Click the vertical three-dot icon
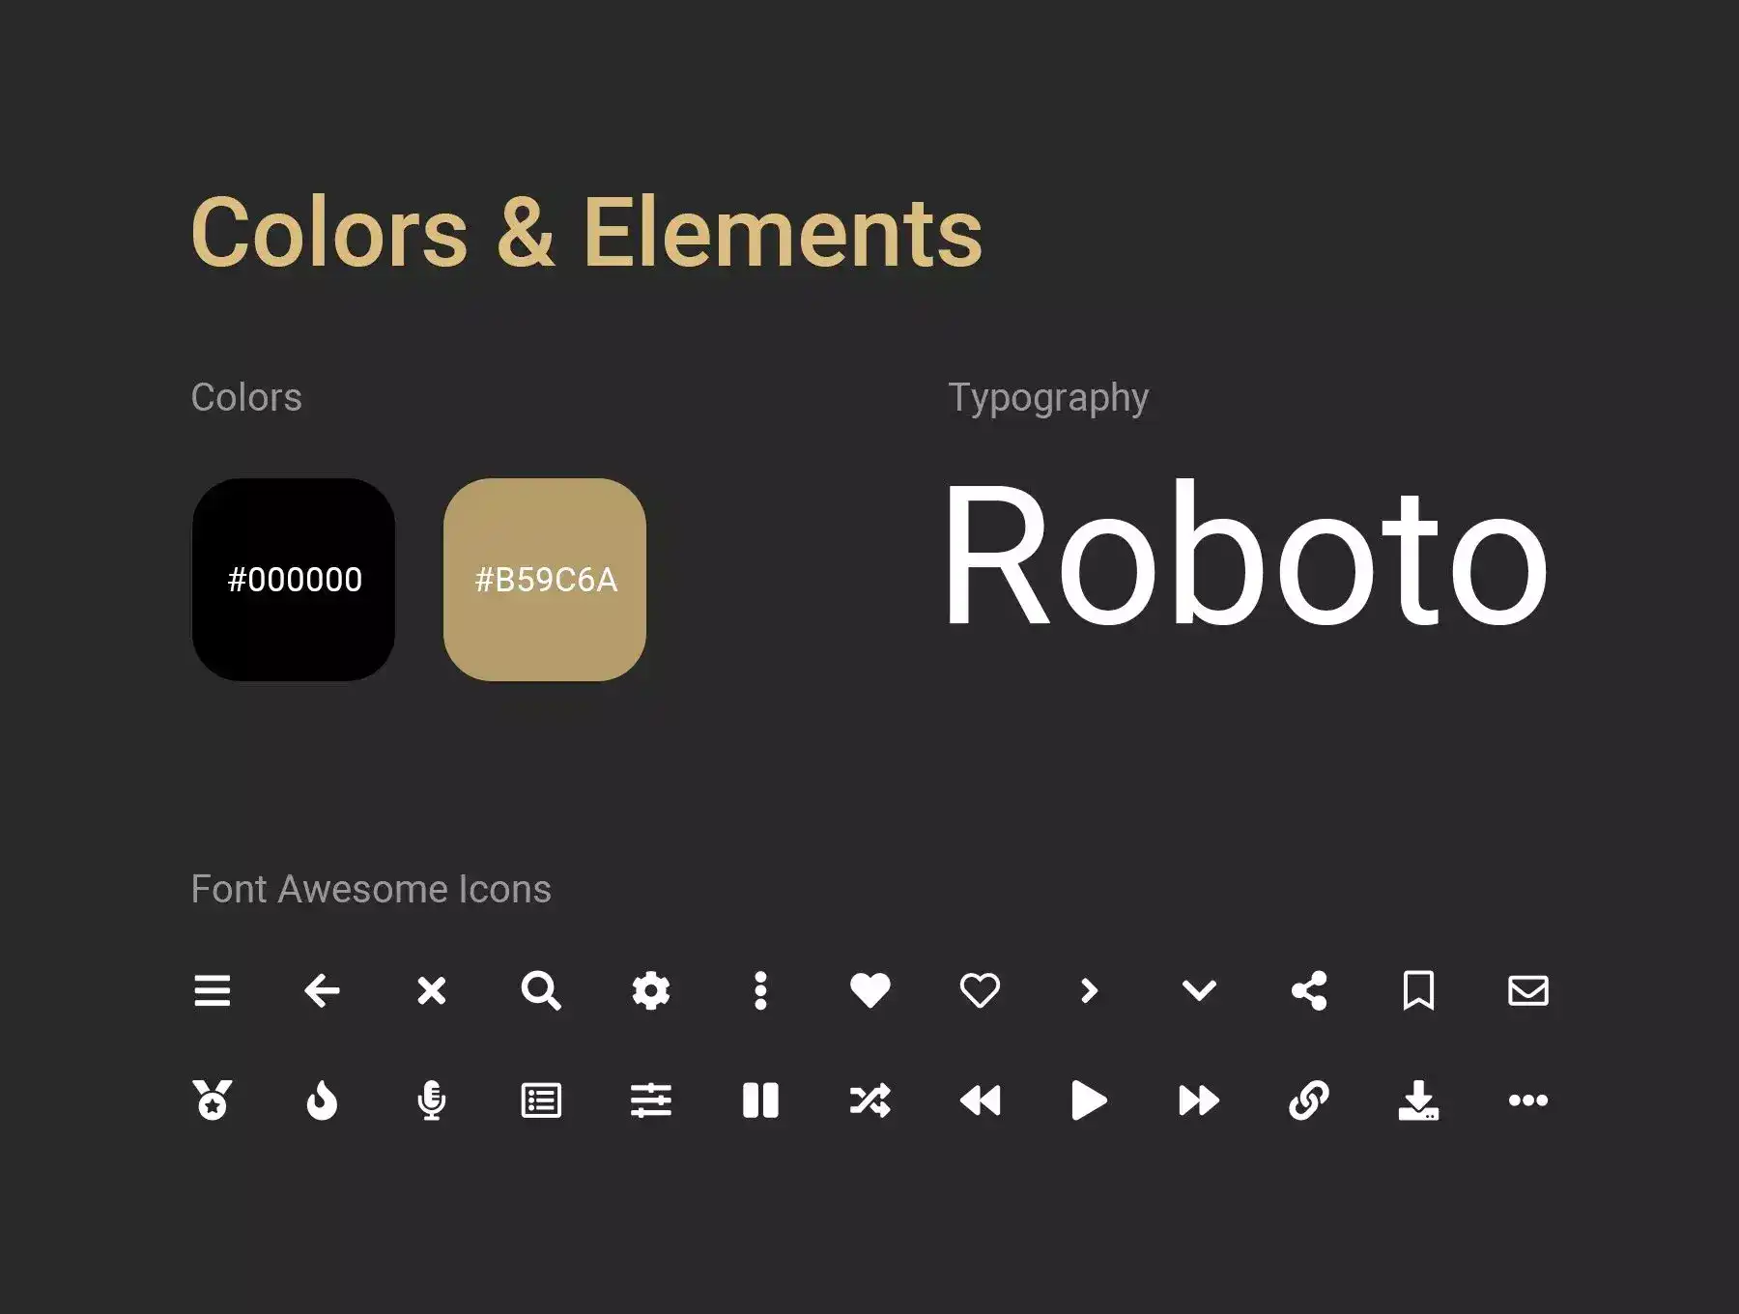This screenshot has width=1739, height=1314. tap(760, 990)
